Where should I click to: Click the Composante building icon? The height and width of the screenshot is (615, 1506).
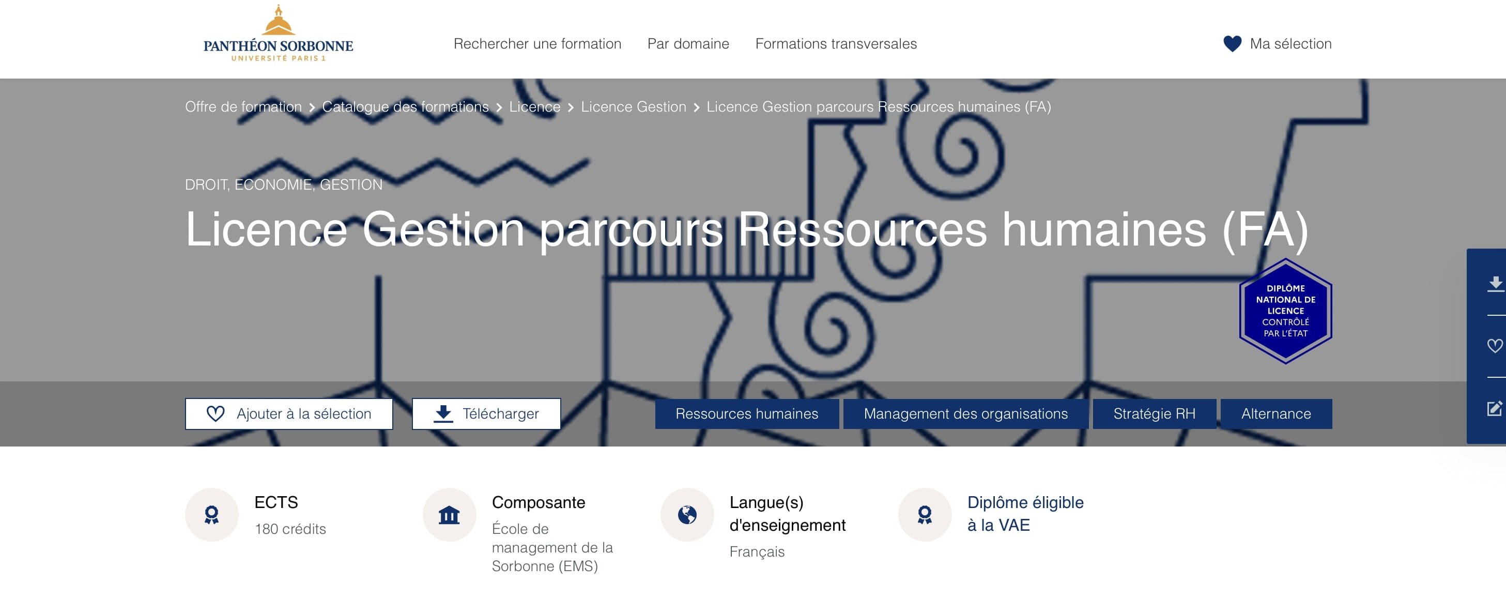tap(449, 514)
